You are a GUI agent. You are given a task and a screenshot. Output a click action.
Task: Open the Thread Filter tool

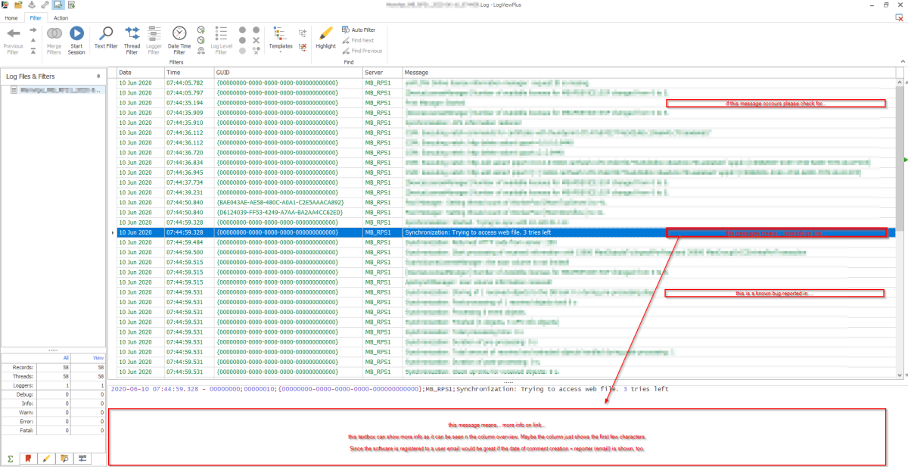point(132,39)
